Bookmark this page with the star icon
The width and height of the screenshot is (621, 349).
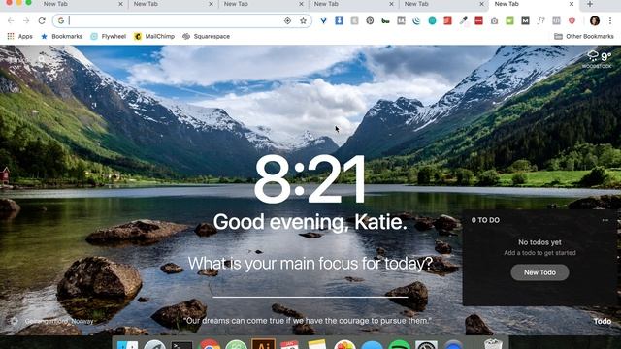[303, 21]
